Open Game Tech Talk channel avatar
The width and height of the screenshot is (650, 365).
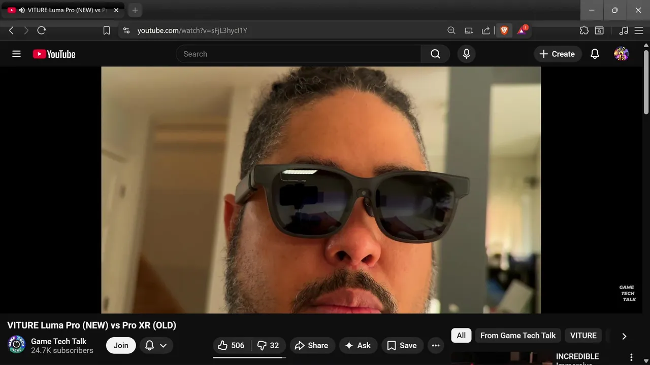(16, 345)
